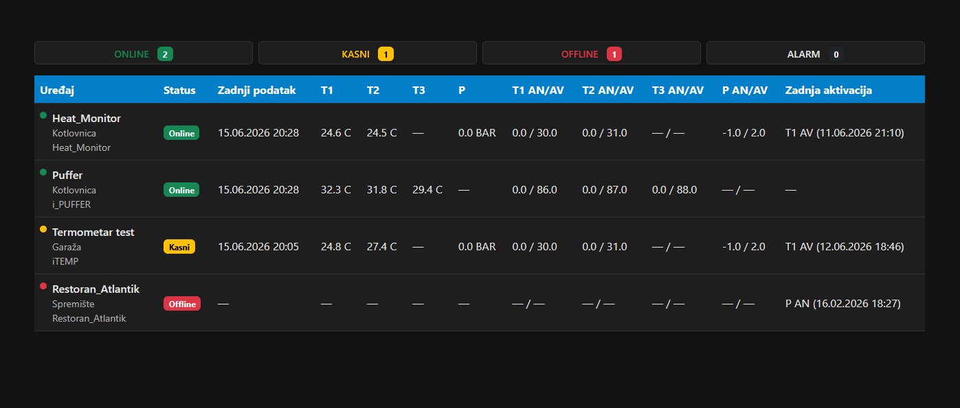Open the Termometar test device name
Viewport: 960px width, 408px height.
pos(93,232)
